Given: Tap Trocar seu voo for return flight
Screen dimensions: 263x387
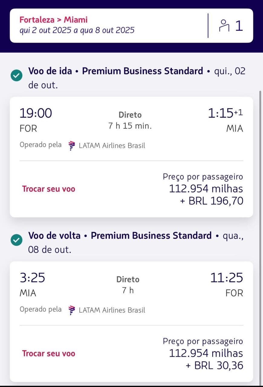Looking at the screenshot, I should [x=49, y=353].
